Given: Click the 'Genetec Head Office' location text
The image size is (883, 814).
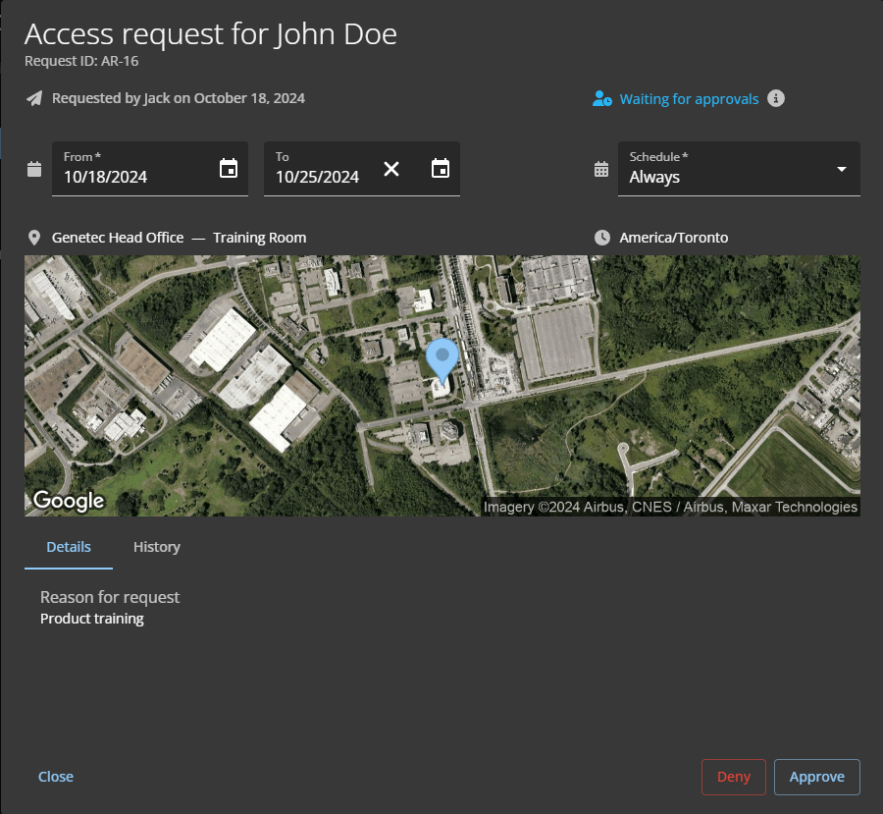Looking at the screenshot, I should 118,238.
